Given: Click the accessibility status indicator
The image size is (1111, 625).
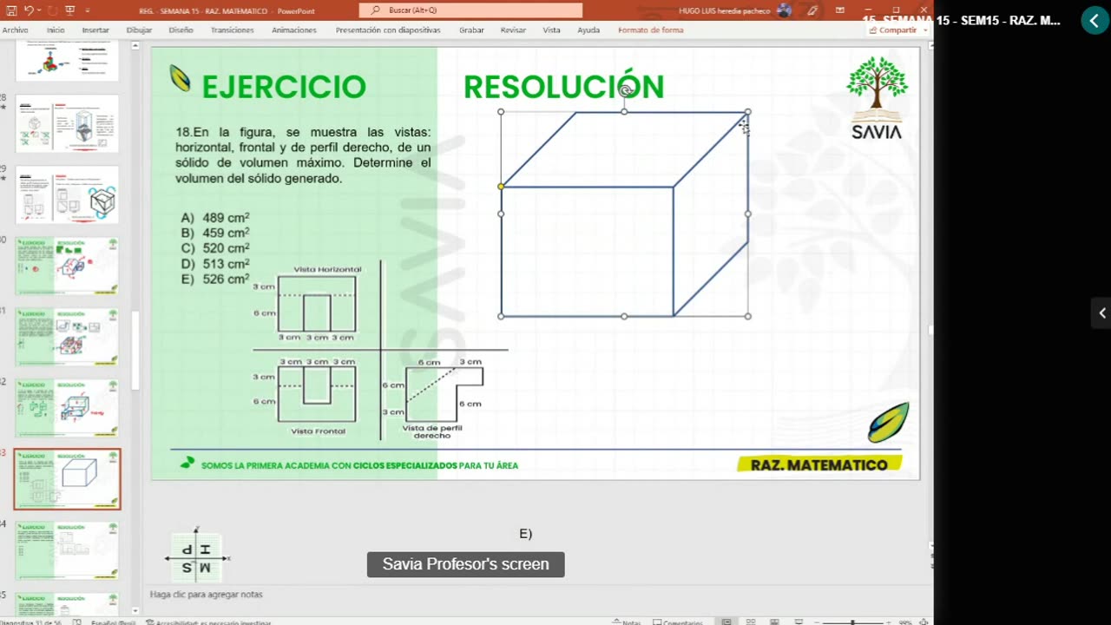Looking at the screenshot, I should pyautogui.click(x=208, y=622).
